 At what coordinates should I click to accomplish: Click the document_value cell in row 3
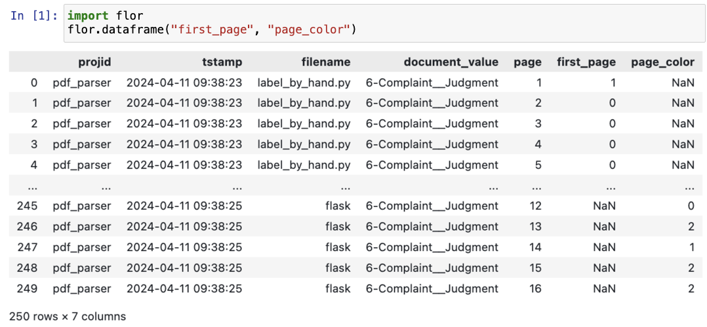pos(432,144)
